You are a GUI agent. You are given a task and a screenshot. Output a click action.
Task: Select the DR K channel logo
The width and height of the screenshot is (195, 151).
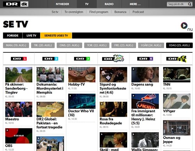[145, 59]
